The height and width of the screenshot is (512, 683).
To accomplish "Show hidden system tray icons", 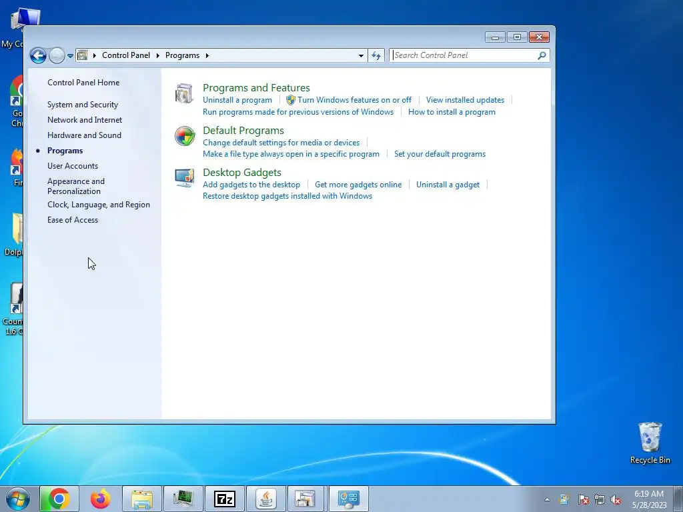I will click(x=547, y=499).
